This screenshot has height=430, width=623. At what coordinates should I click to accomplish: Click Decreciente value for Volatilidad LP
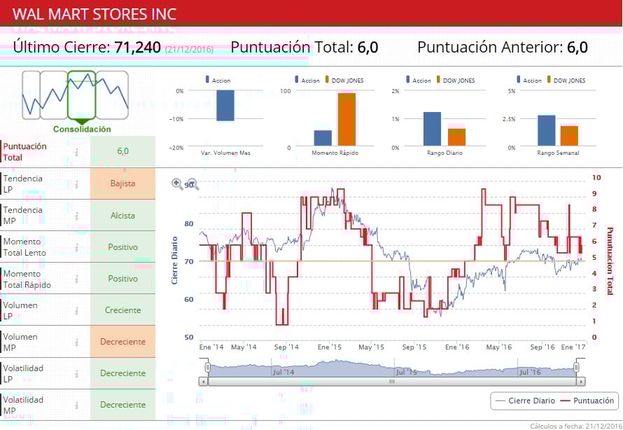[x=122, y=373]
